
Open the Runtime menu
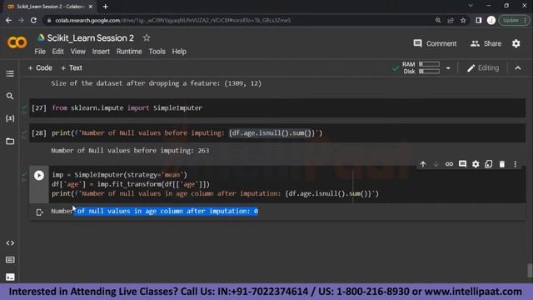pos(129,52)
